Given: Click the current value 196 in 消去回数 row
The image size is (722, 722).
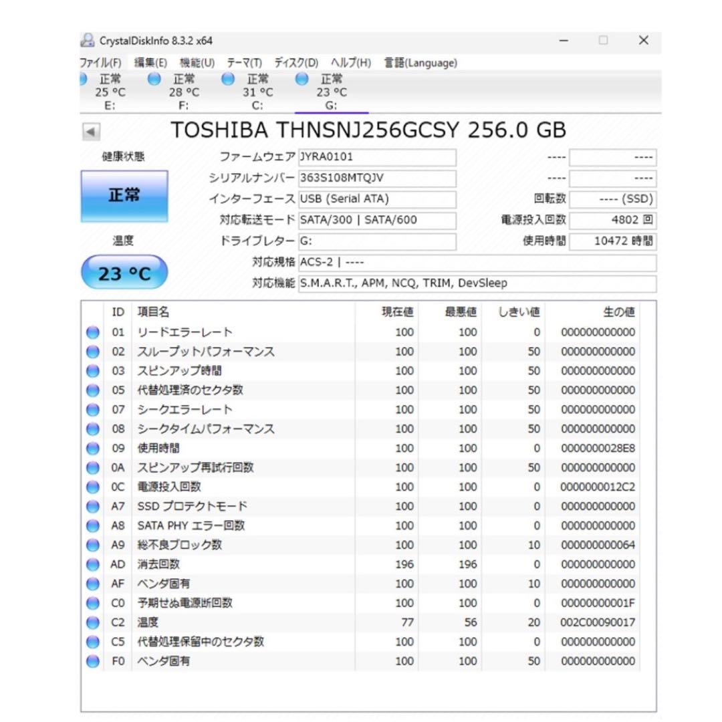Looking at the screenshot, I should (x=404, y=564).
